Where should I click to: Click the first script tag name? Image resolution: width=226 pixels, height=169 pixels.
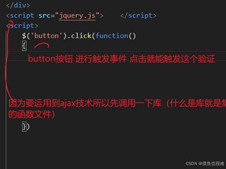click(22, 15)
